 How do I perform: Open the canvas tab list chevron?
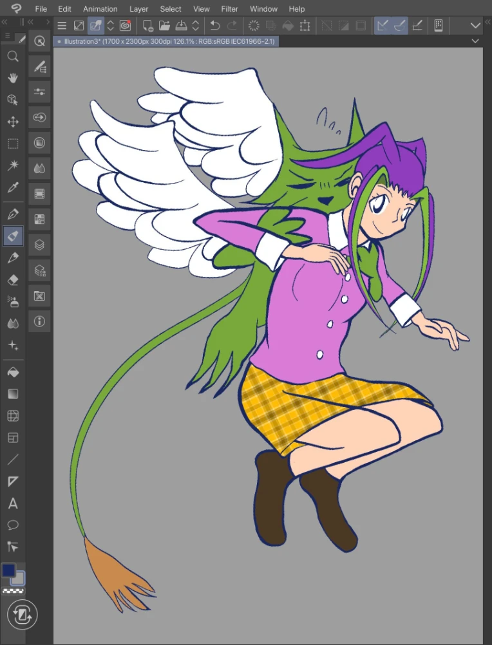475,41
